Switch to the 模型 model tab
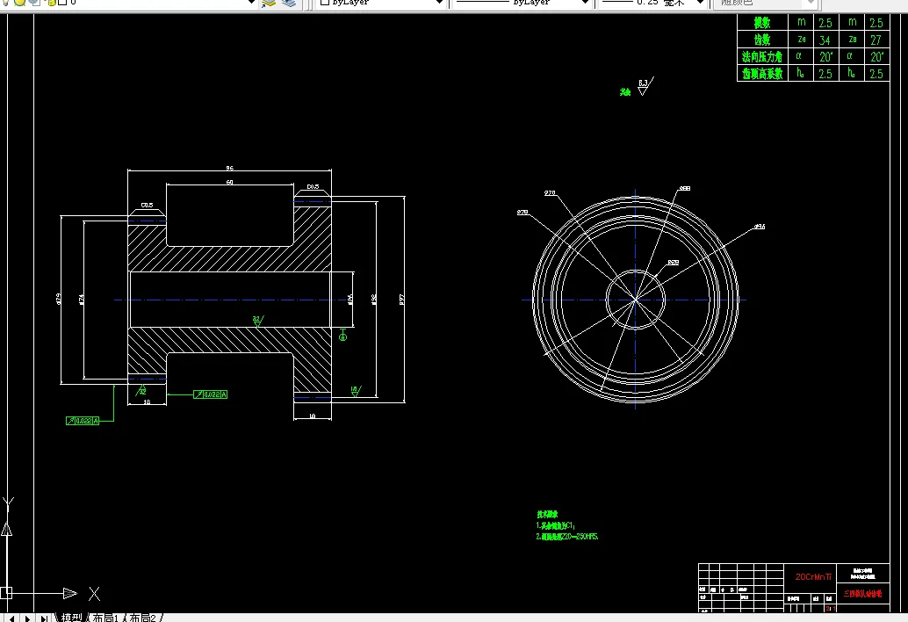 [x=71, y=618]
